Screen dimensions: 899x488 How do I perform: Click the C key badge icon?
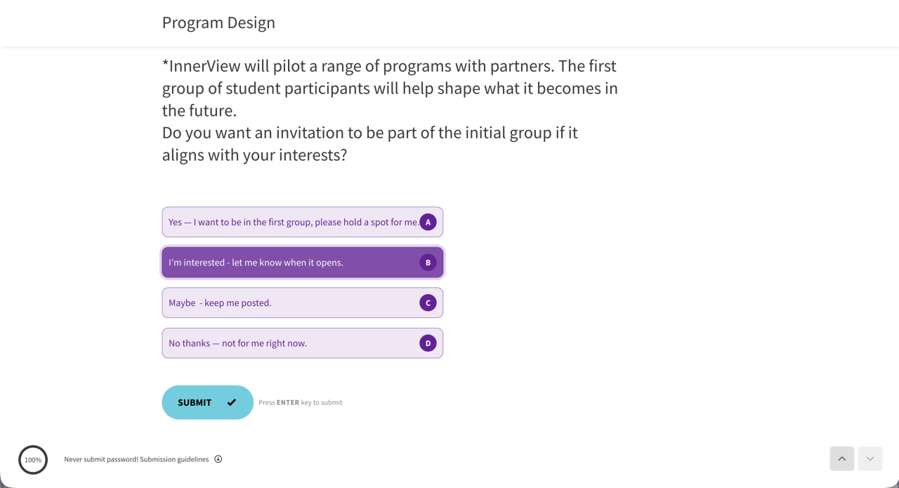(x=428, y=303)
